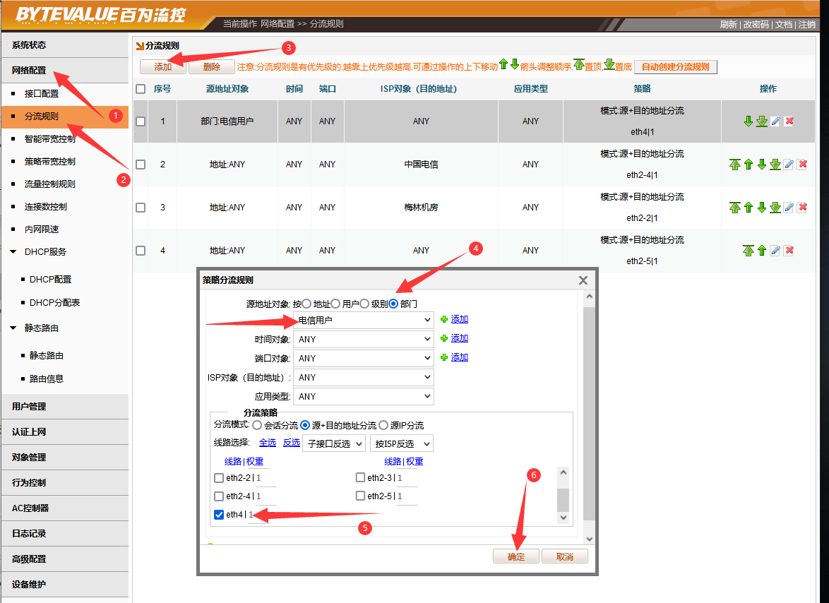Click the 确定 button in the dialog
829x603 pixels.
click(516, 556)
